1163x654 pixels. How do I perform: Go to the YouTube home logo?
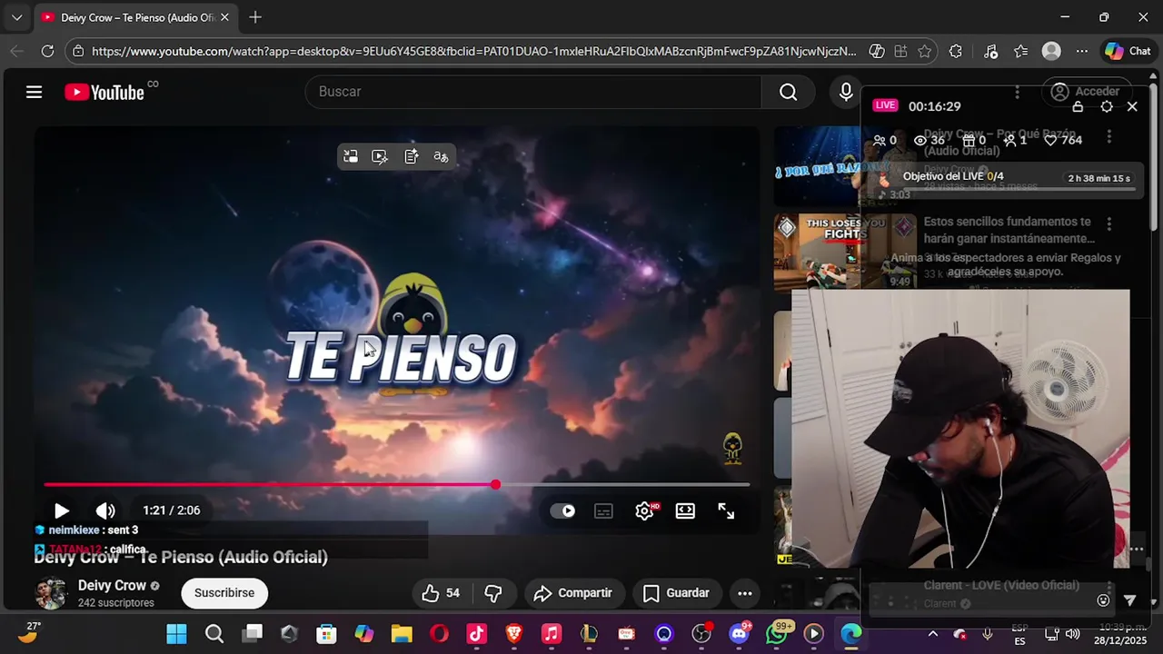click(x=104, y=92)
